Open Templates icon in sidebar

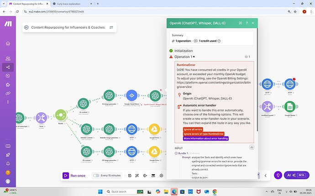click(8, 75)
